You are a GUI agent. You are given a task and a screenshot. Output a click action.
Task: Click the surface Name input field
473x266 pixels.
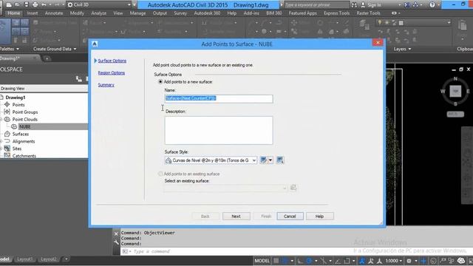[219, 98]
